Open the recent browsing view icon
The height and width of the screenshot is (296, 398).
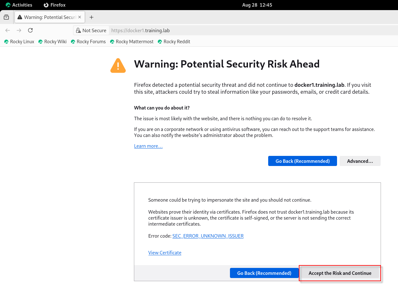(6, 17)
